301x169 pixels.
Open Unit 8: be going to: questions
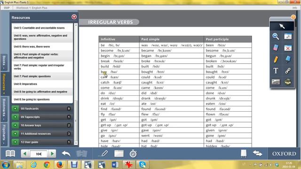point(42,99)
